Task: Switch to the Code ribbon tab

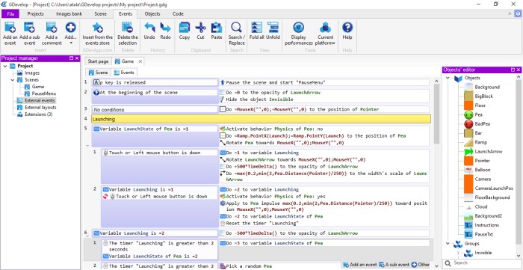Action: click(178, 14)
